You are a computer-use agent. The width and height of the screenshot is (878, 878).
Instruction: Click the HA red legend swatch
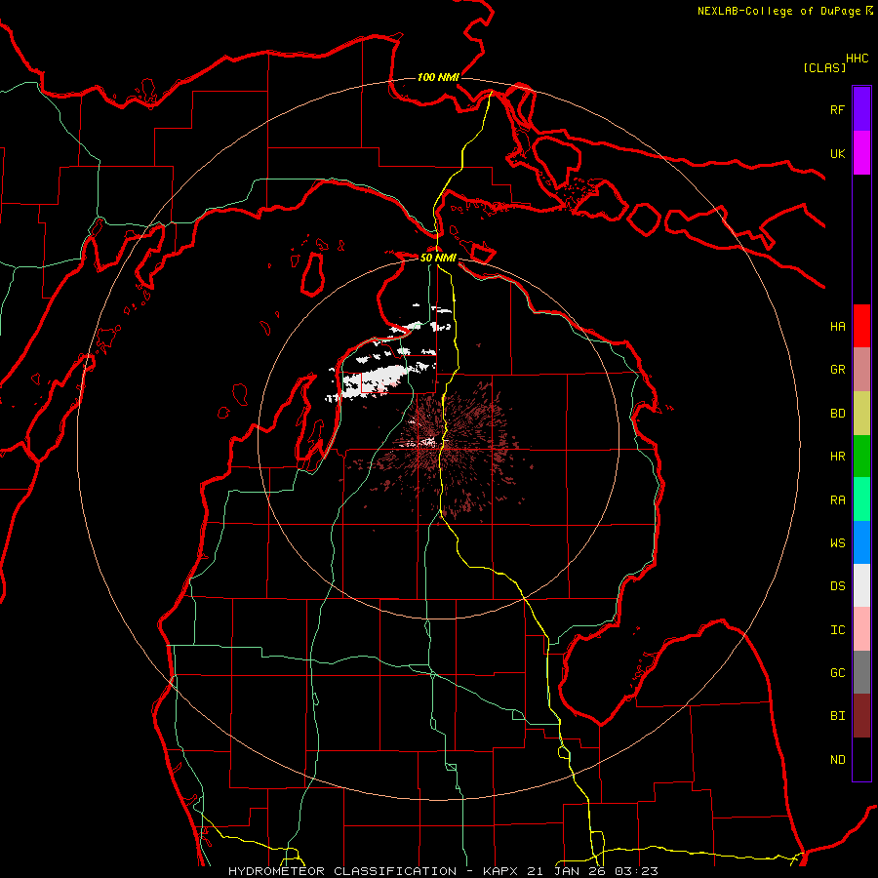[861, 326]
